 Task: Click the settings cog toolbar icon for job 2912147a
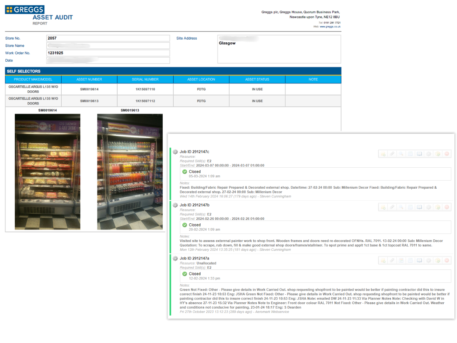click(x=428, y=261)
